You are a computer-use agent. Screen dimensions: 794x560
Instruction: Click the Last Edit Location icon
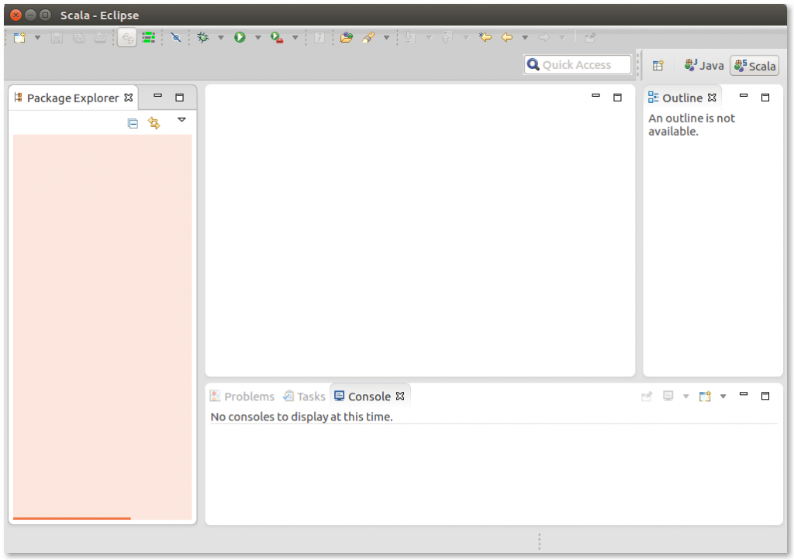[485, 37]
